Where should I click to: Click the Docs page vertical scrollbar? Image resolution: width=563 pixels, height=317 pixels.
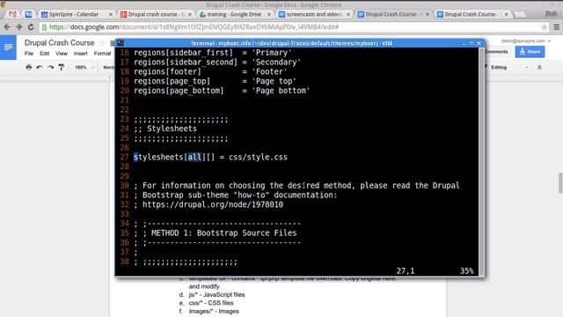[x=560, y=183]
